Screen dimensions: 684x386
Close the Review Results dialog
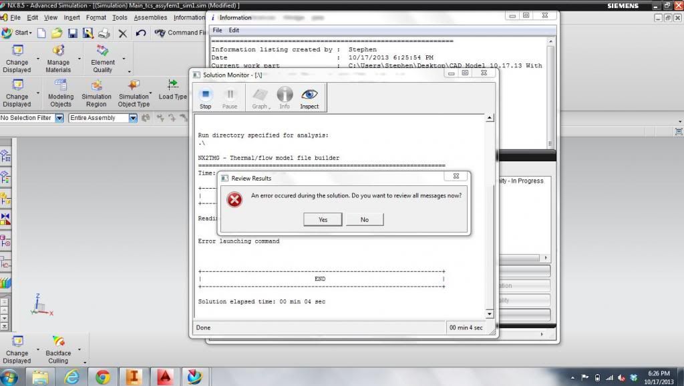pos(456,176)
